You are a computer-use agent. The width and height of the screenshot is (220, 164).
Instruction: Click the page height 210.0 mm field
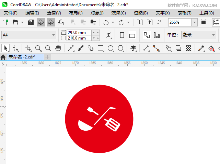(79, 38)
